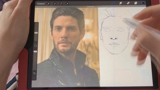Select the Brush tool

113,3
